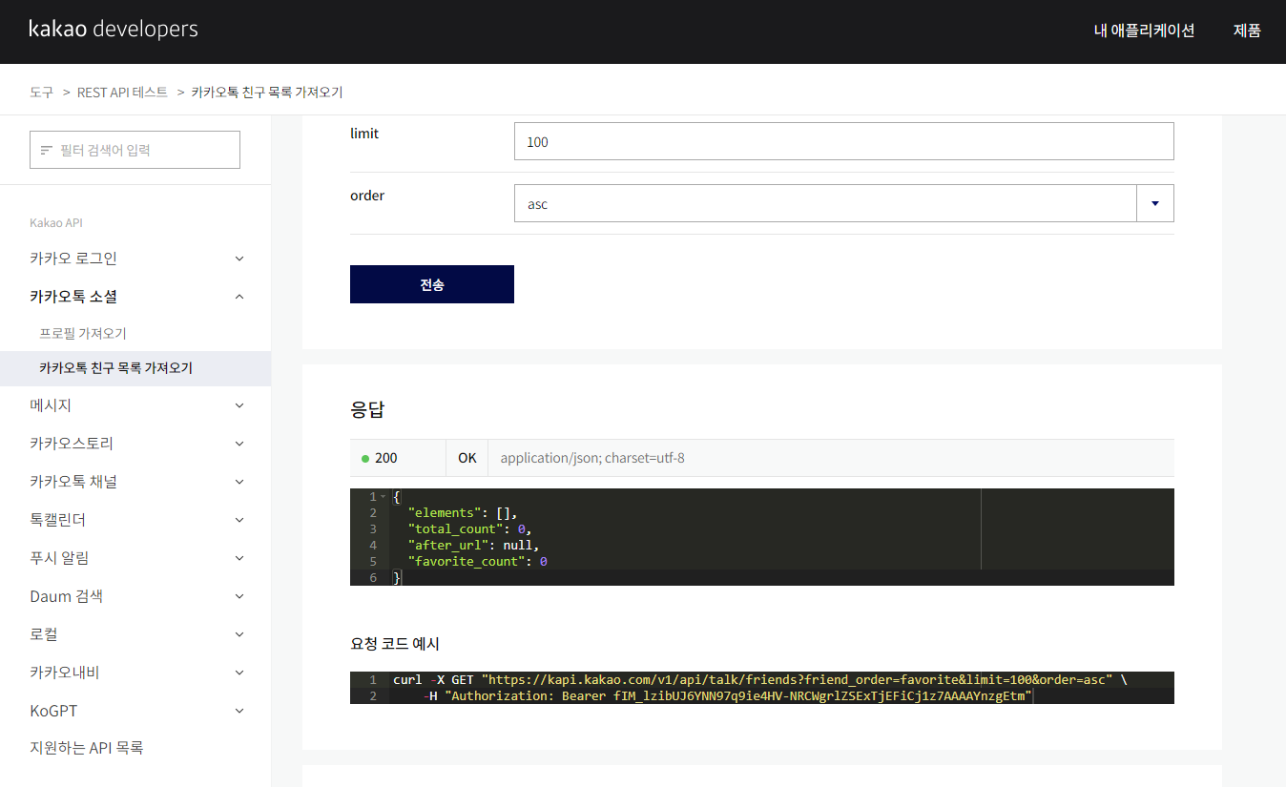Click the Authorization Bearer header line
This screenshot has width=1286, height=787.
coord(729,695)
